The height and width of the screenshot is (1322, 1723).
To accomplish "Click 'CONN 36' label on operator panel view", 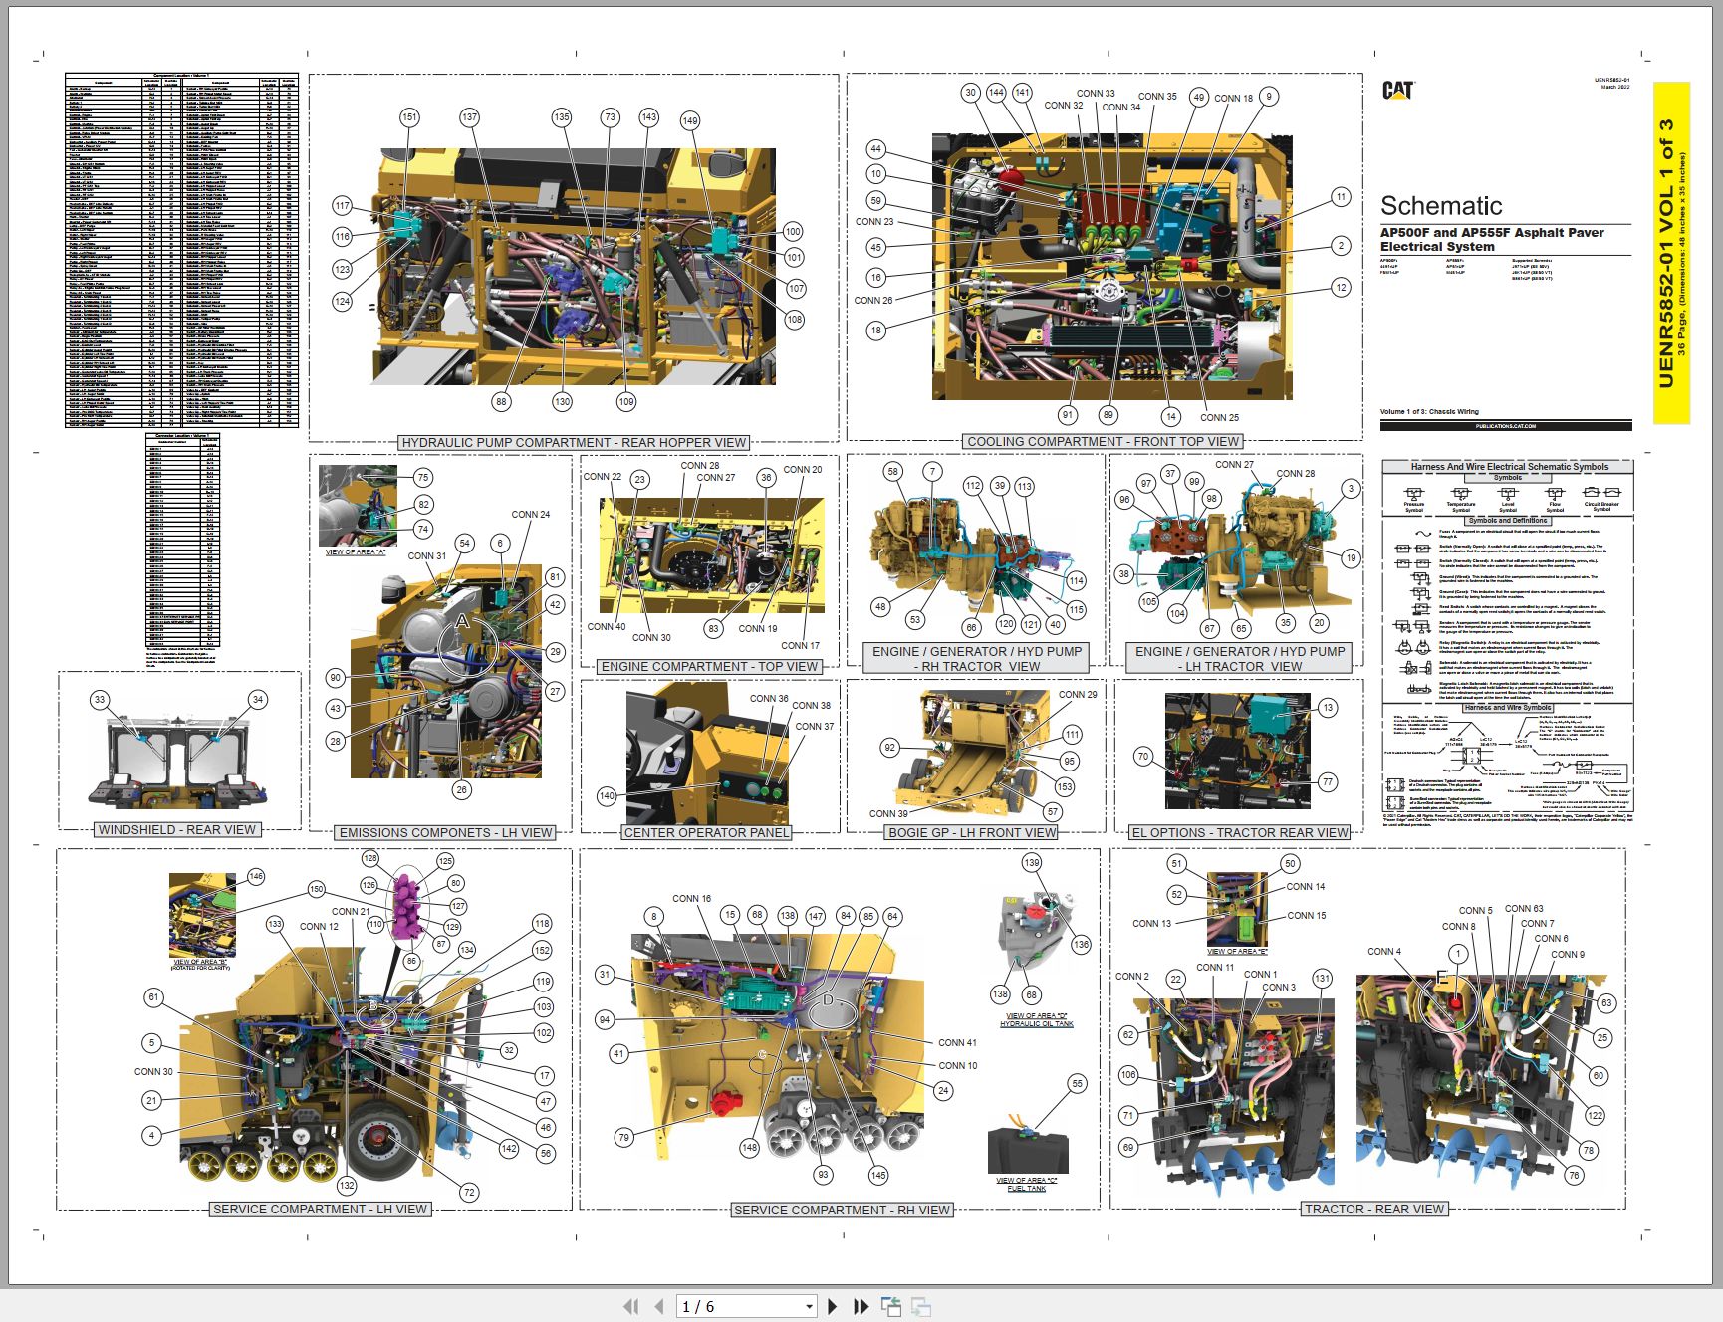I will pyautogui.click(x=769, y=699).
